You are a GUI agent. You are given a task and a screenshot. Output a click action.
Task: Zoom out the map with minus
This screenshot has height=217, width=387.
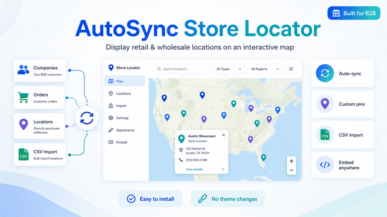pos(292,170)
